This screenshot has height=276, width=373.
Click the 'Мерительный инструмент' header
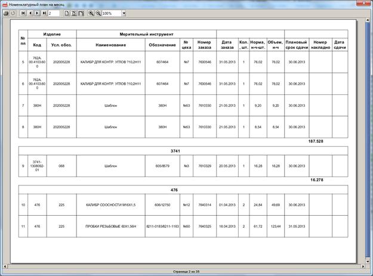(x=146, y=34)
